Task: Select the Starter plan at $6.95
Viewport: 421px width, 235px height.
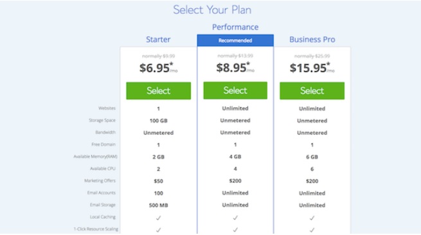Action: click(x=158, y=91)
